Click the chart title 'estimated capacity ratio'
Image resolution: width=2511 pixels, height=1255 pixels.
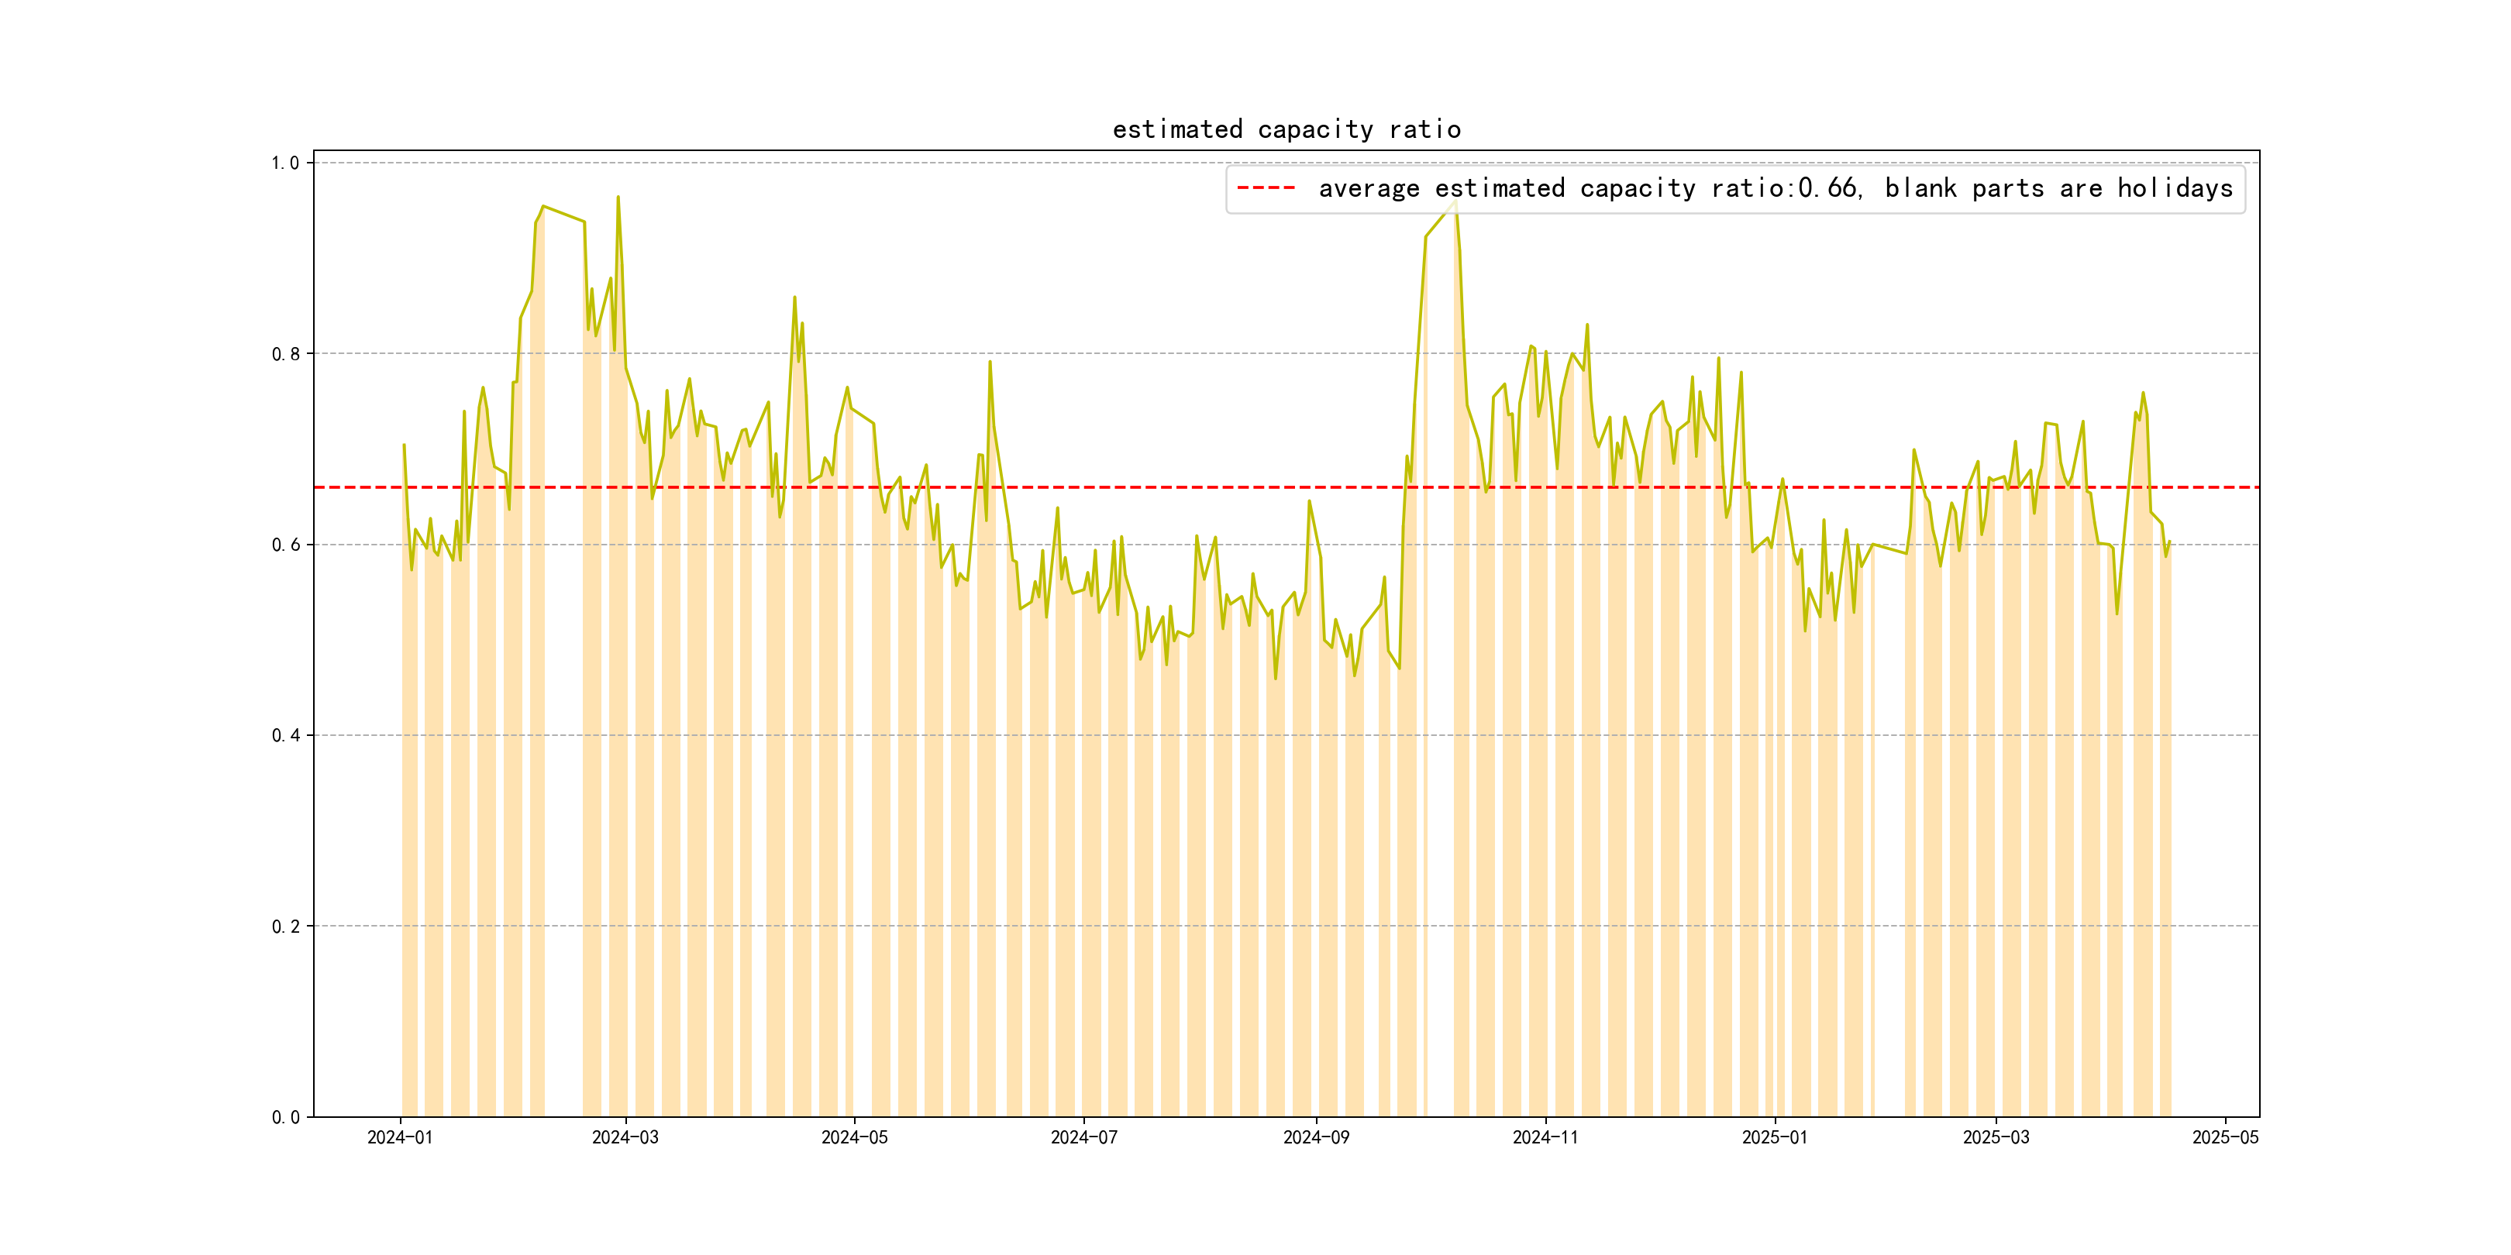(x=1286, y=129)
